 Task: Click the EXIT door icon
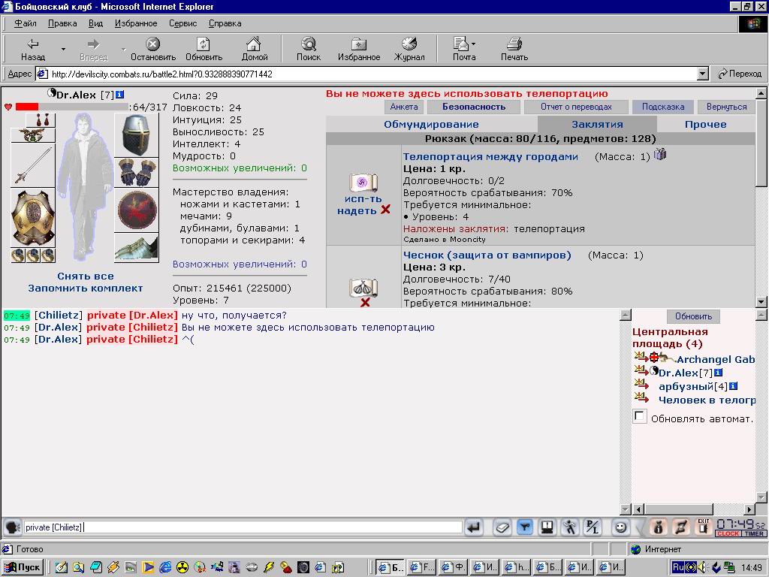703,527
